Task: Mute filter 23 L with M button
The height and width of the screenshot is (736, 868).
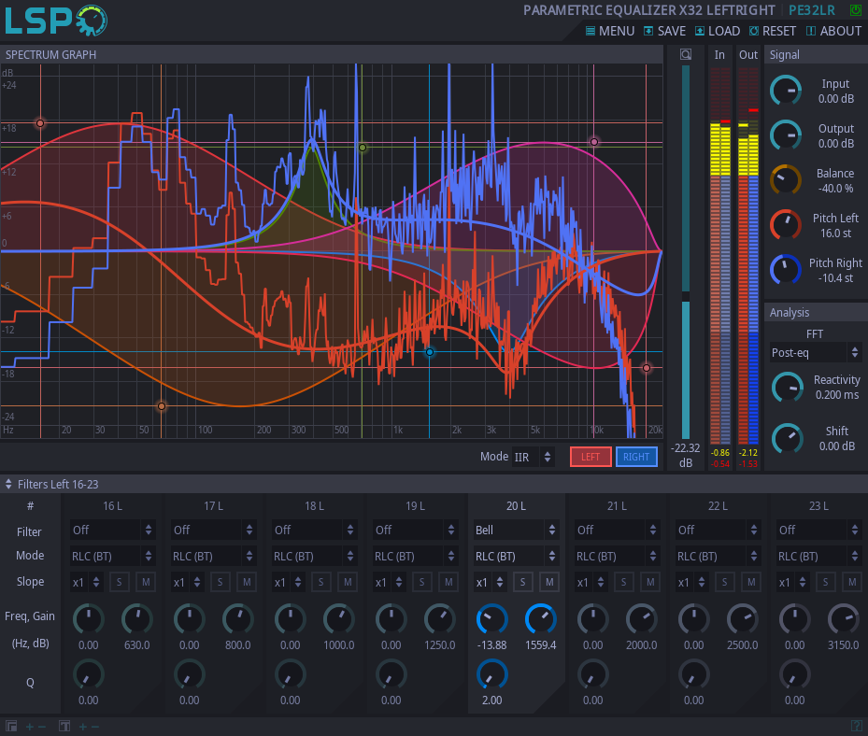Action: pos(852,582)
